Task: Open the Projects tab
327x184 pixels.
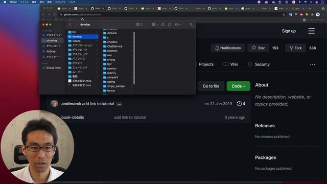Action: 206,64
